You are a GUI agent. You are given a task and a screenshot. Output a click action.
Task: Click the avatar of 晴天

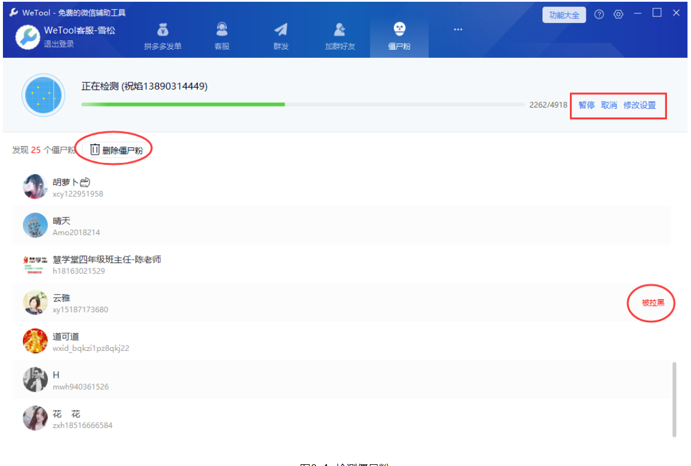tap(35, 225)
